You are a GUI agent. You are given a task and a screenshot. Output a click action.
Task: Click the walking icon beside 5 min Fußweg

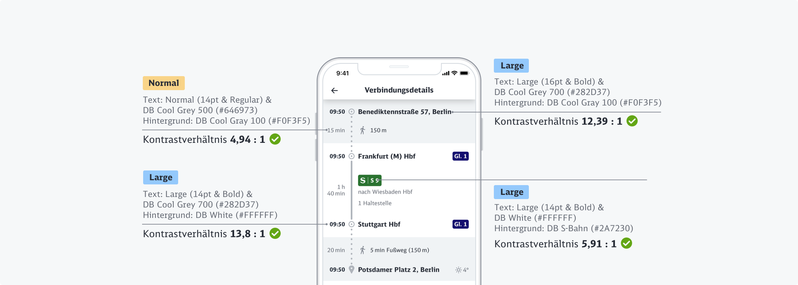point(363,250)
